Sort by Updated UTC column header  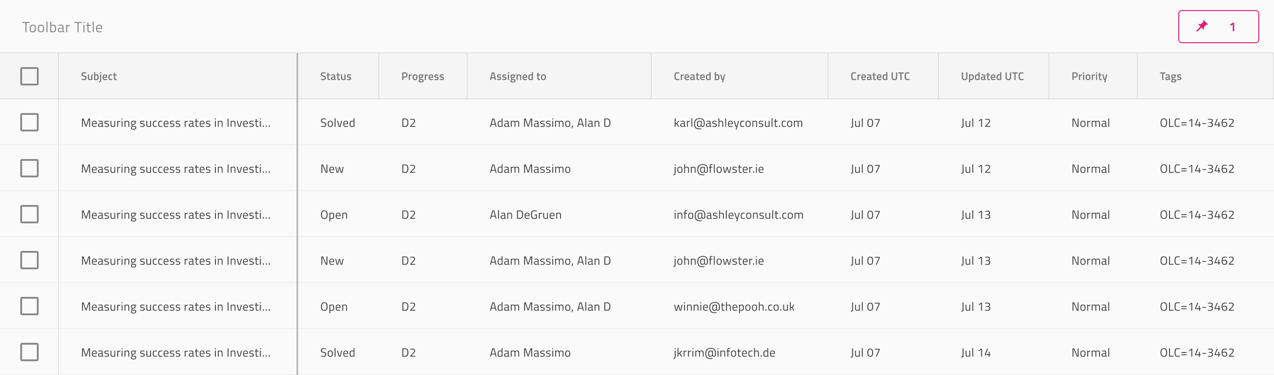point(992,76)
